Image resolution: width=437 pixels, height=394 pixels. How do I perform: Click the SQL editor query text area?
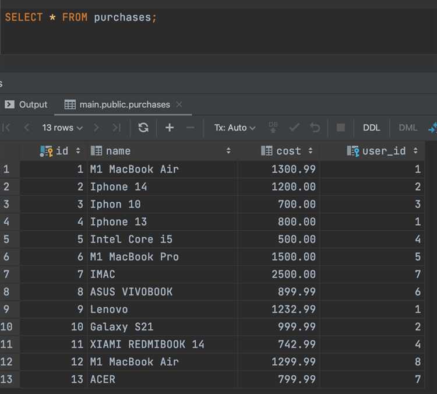(x=218, y=31)
